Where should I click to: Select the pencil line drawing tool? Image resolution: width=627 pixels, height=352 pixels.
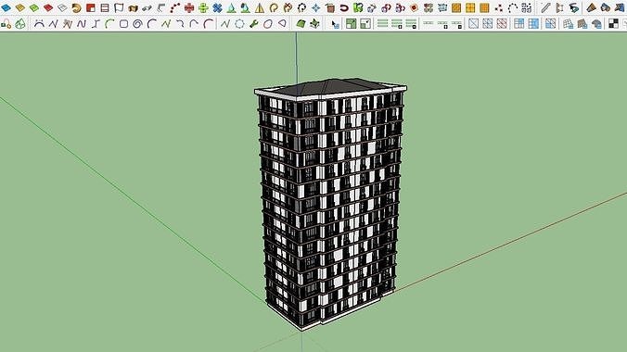tap(545, 7)
